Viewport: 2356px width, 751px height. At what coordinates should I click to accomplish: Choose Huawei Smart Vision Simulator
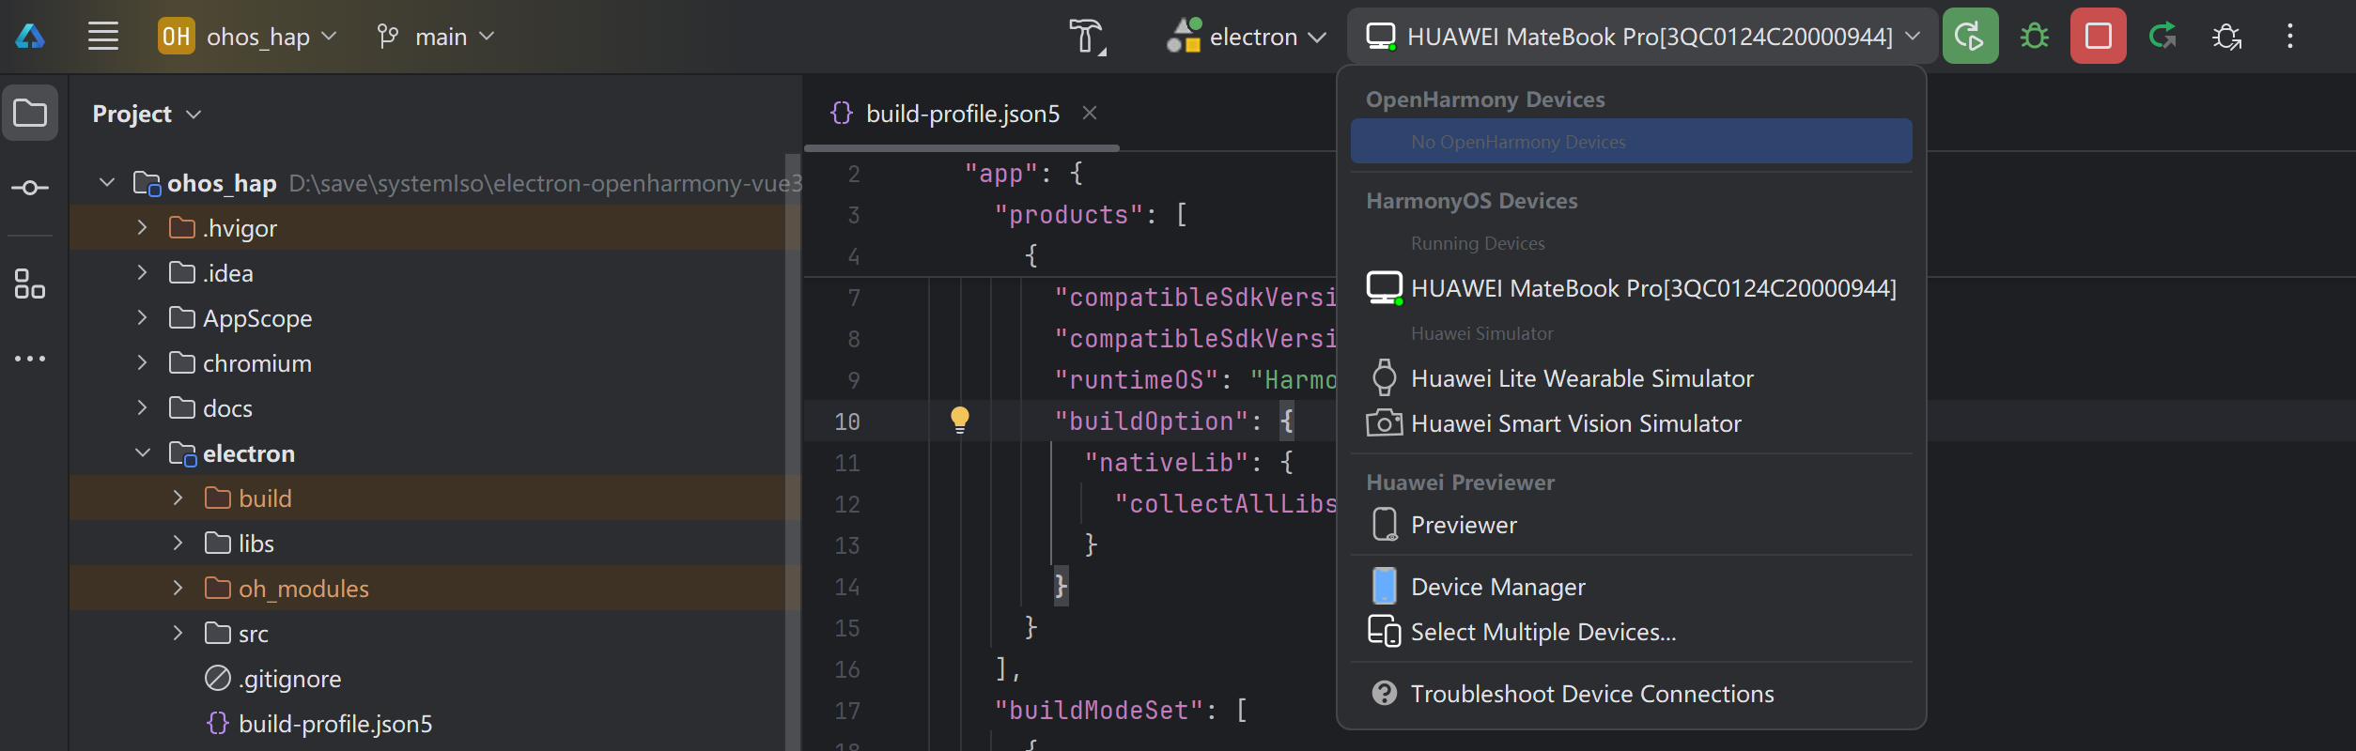[1631, 422]
